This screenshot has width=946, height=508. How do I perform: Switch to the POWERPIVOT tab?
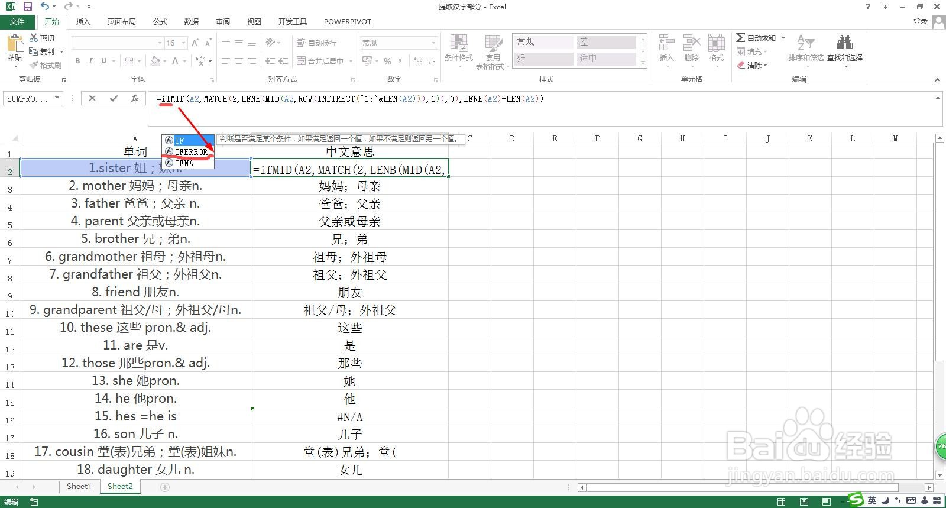coord(348,22)
